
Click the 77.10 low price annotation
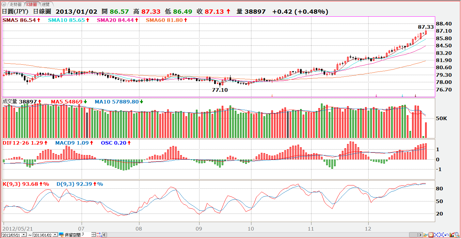[220, 90]
